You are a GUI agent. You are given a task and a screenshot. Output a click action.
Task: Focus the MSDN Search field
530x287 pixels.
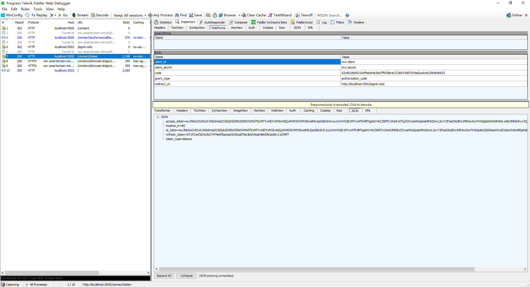click(x=330, y=15)
